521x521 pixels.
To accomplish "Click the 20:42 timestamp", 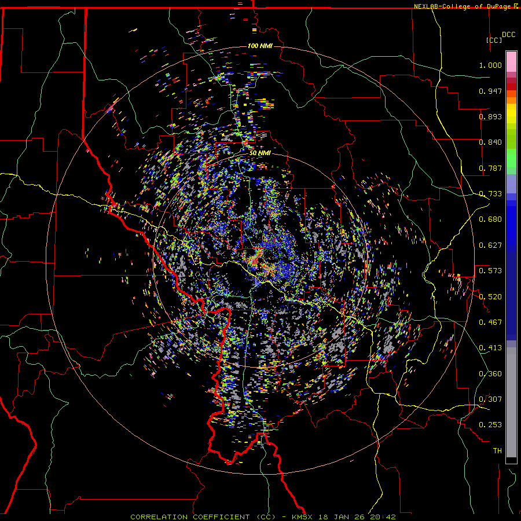I will pos(383,517).
